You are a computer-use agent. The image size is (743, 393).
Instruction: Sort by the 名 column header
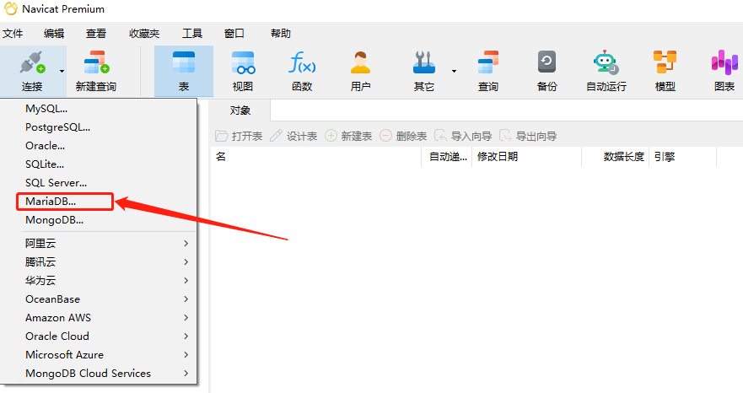(x=316, y=157)
